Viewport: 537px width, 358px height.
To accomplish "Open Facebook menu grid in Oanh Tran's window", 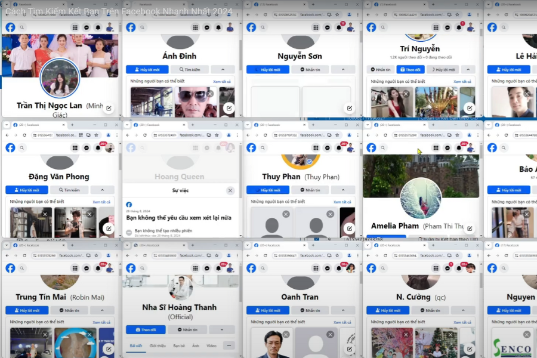I will point(316,268).
